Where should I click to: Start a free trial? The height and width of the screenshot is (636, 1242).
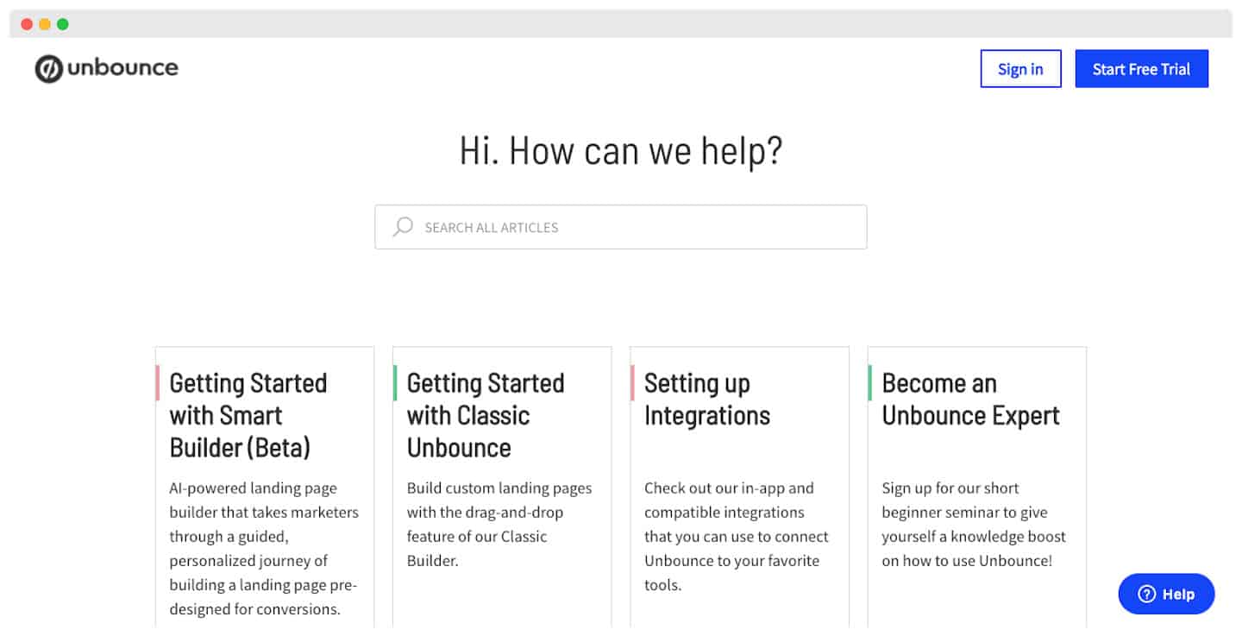click(x=1141, y=69)
